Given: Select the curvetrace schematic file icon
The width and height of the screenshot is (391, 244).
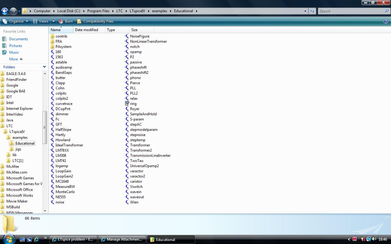Looking at the screenshot, I should [x=53, y=104].
